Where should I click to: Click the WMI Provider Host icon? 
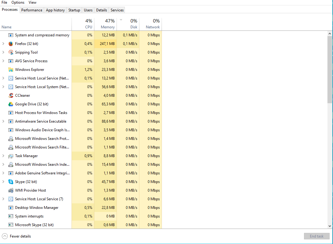pyautogui.click(x=10, y=190)
